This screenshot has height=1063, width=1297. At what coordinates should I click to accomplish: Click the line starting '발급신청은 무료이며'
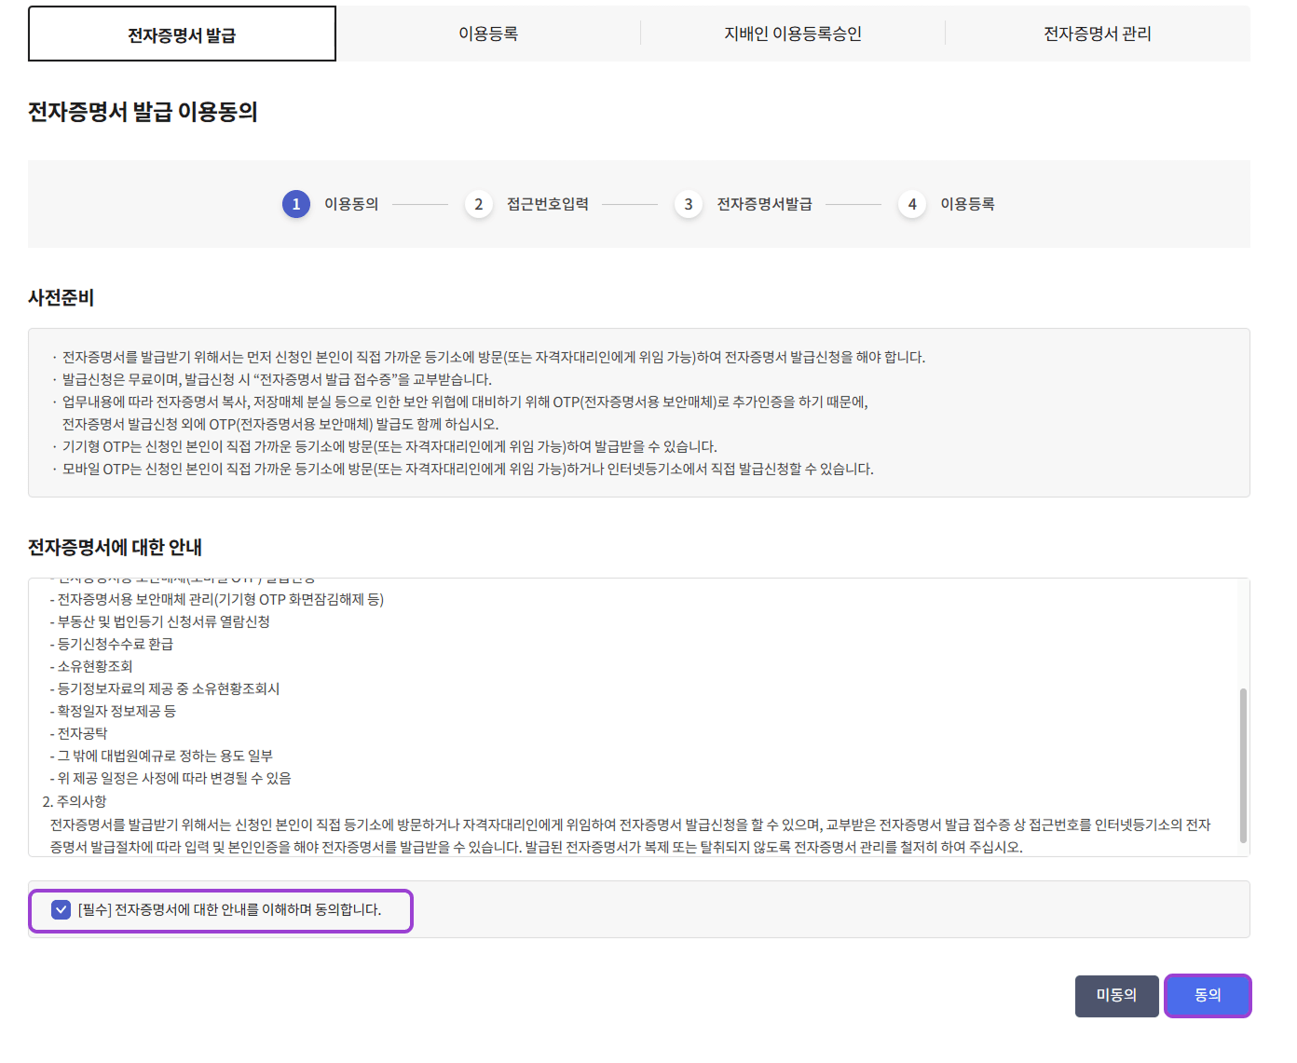click(x=277, y=379)
